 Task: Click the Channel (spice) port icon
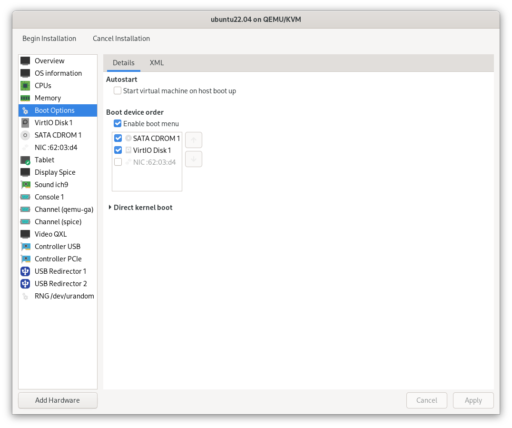tap(25, 222)
